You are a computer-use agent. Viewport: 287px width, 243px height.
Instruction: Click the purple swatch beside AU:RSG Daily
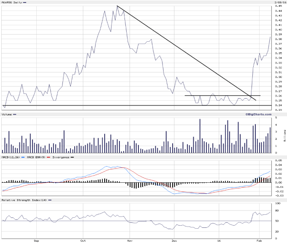pyautogui.click(x=24, y=3)
